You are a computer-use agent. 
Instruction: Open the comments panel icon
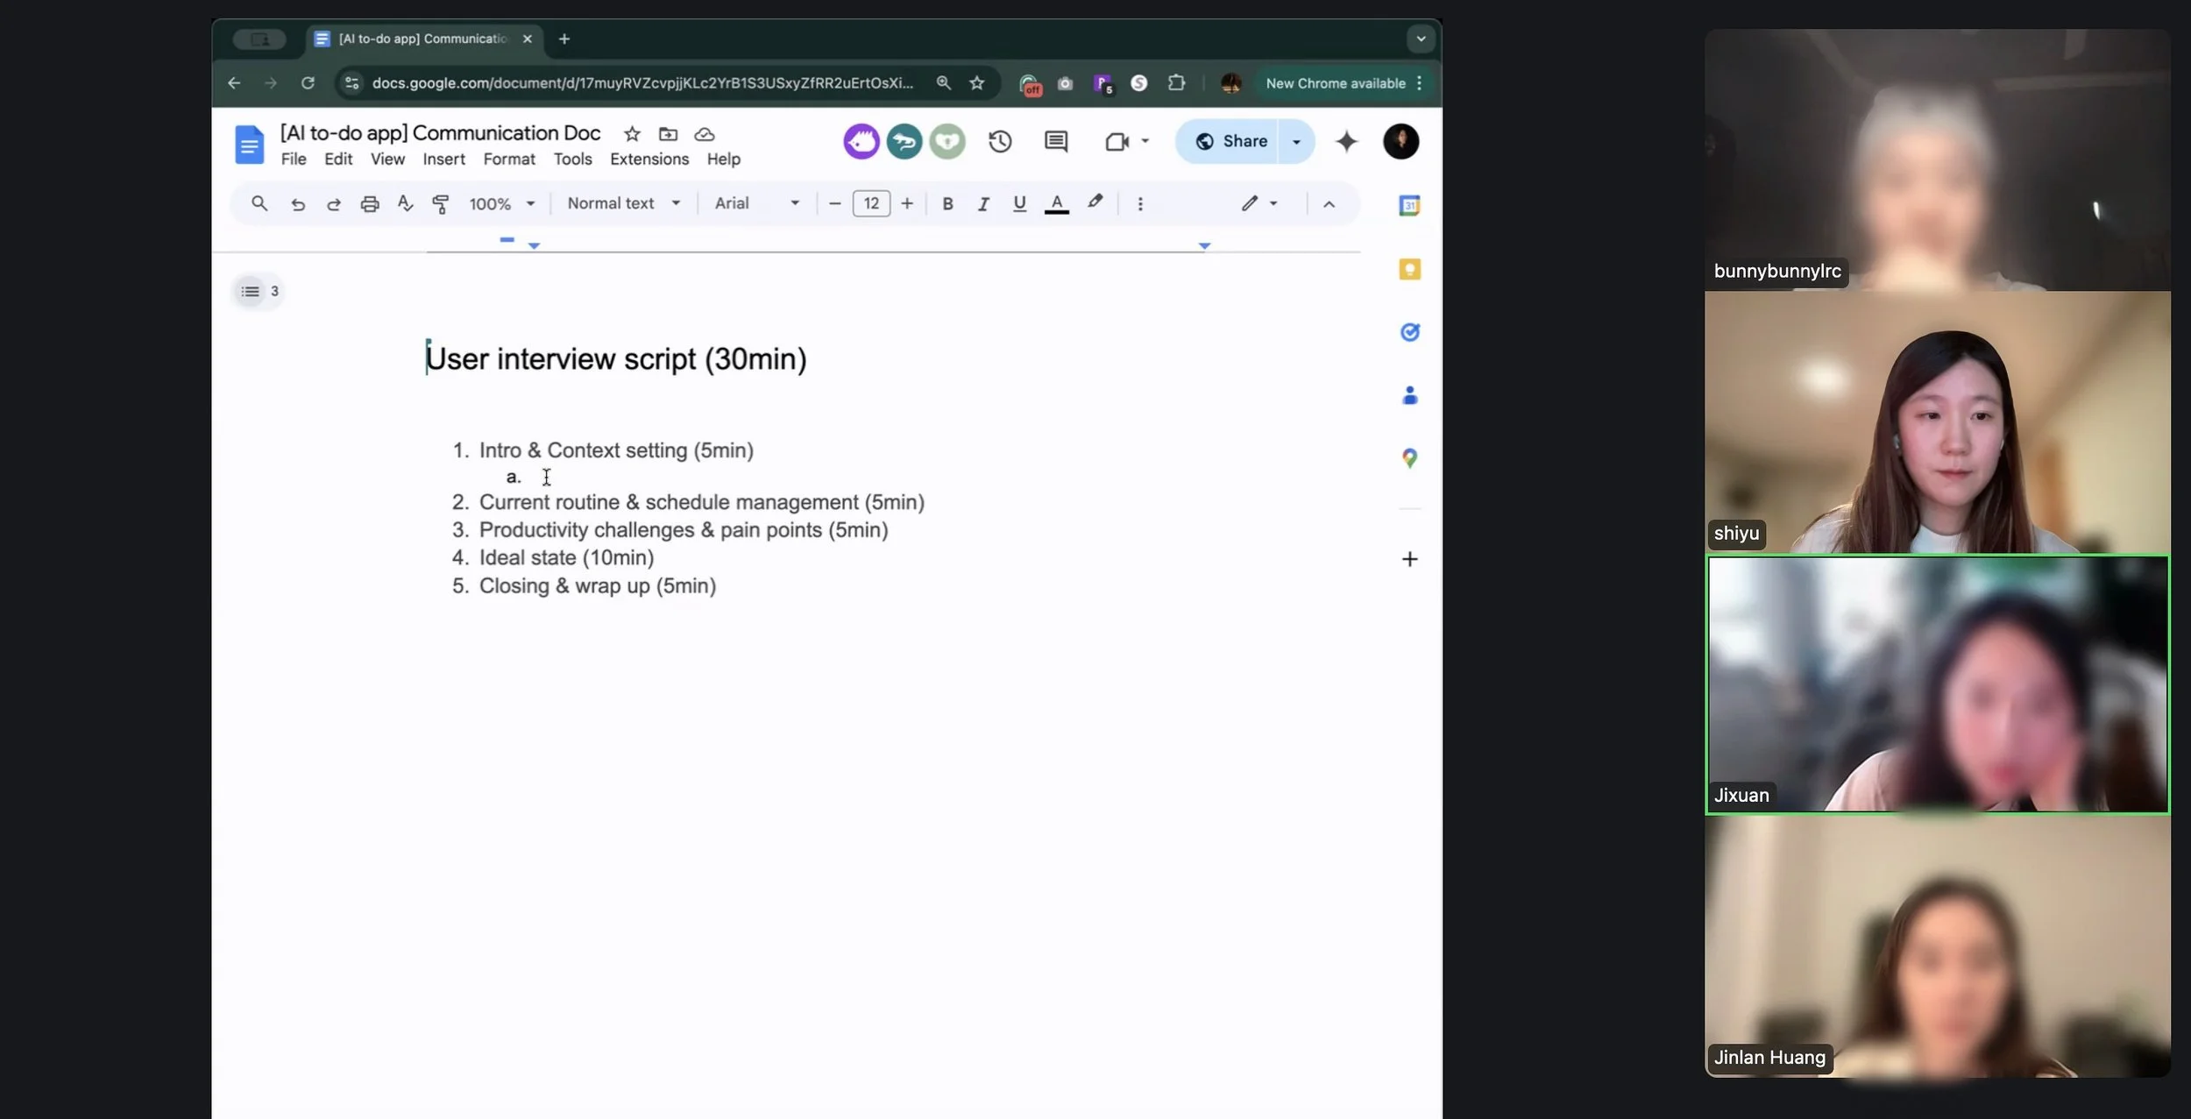(1056, 142)
